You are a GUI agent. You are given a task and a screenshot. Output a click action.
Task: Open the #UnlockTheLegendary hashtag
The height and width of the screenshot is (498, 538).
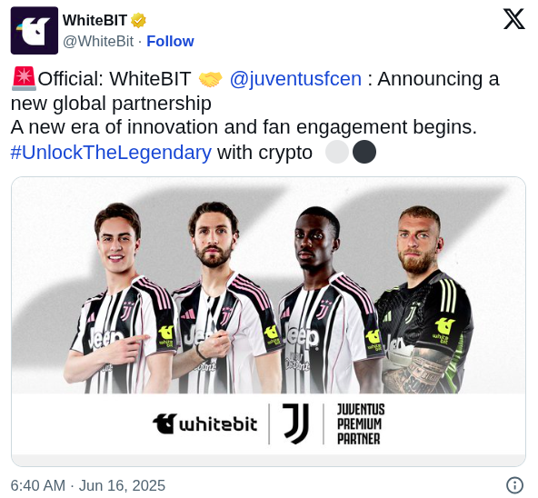tap(111, 153)
